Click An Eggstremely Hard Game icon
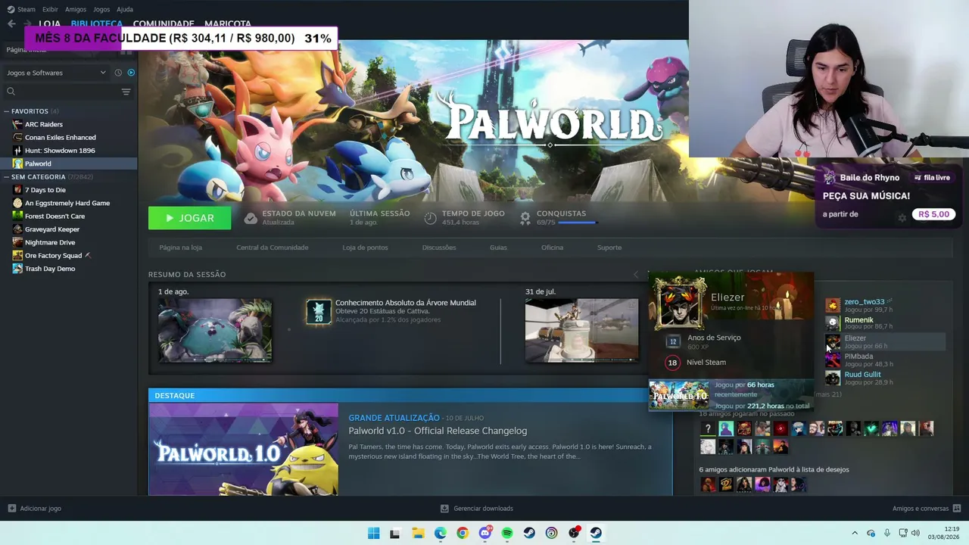969x545 pixels. point(18,203)
